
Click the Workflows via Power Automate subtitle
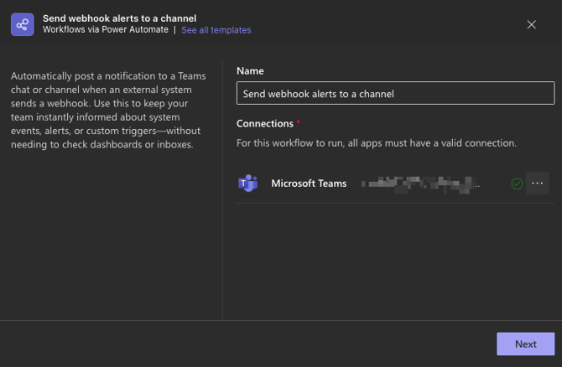(106, 30)
